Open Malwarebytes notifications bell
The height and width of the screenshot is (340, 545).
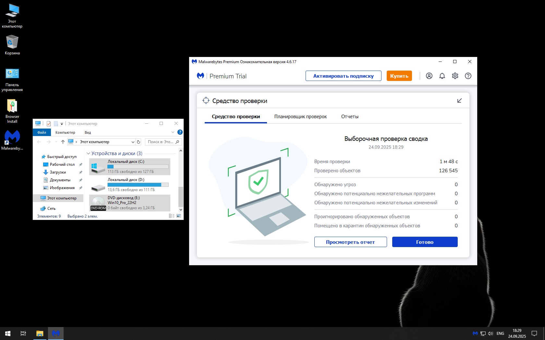442,76
